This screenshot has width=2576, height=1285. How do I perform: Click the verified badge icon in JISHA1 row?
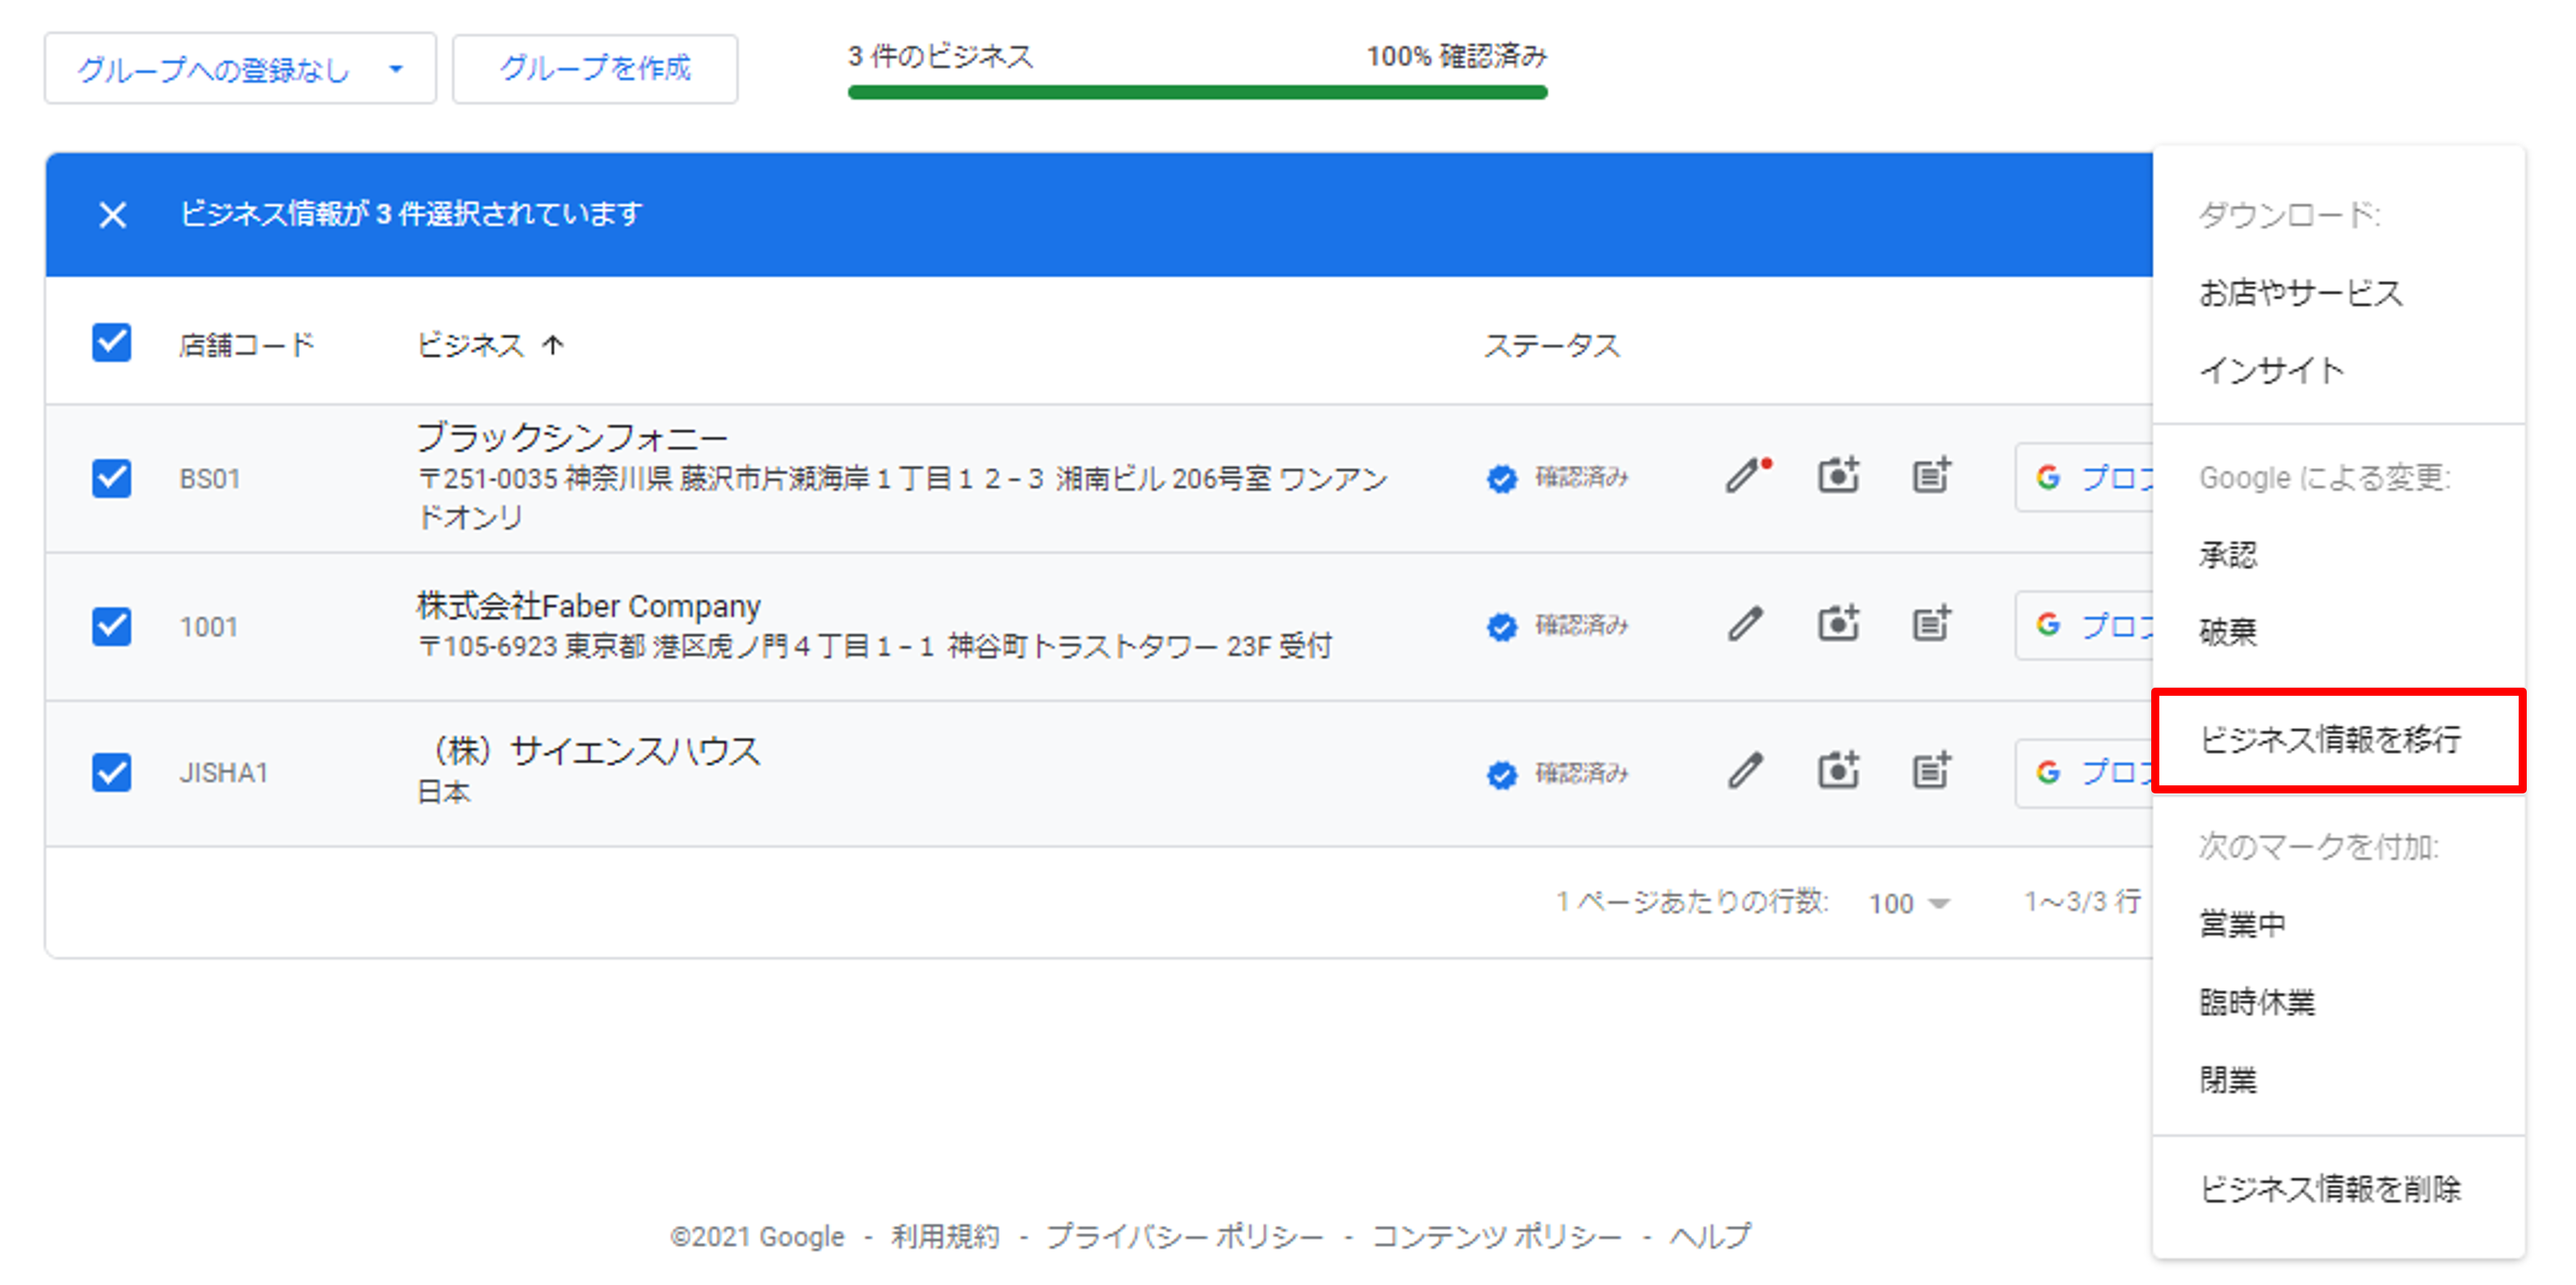click(x=1501, y=774)
